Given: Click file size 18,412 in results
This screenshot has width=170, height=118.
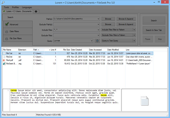Looking at the screenshot, I should pos(67,64).
